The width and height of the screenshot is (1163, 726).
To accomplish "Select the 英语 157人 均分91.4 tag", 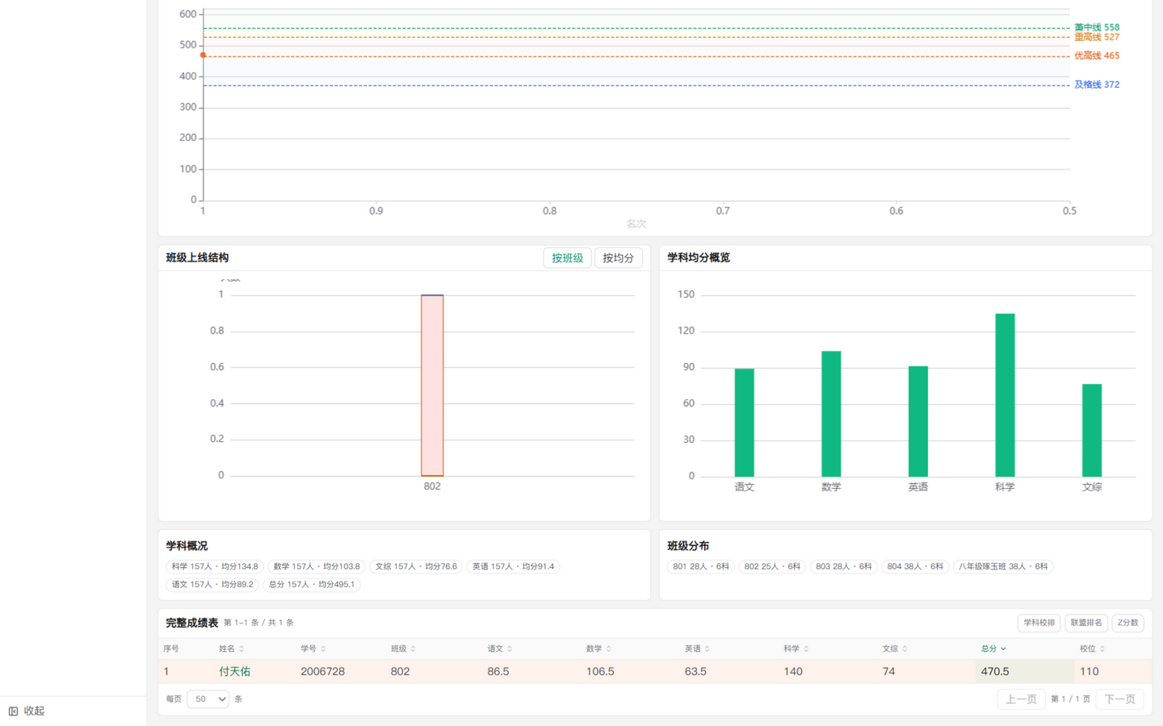I will 513,566.
